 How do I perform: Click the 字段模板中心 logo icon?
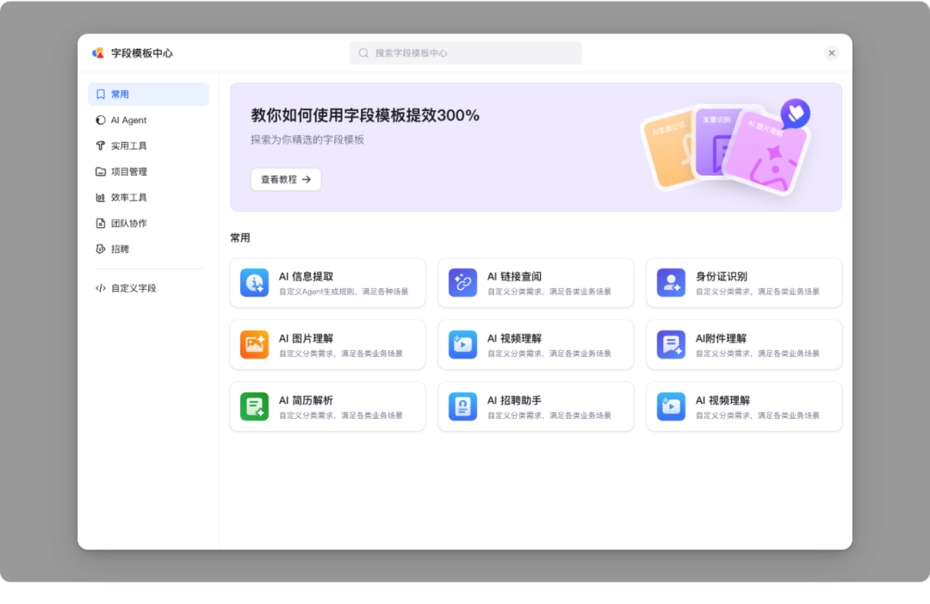[98, 53]
